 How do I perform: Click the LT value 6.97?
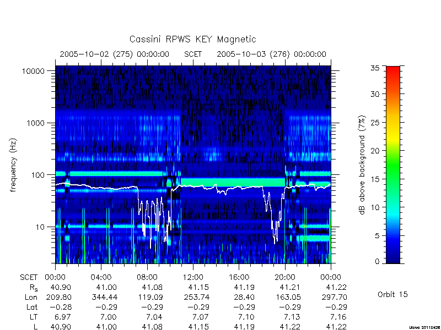pyautogui.click(x=63, y=317)
